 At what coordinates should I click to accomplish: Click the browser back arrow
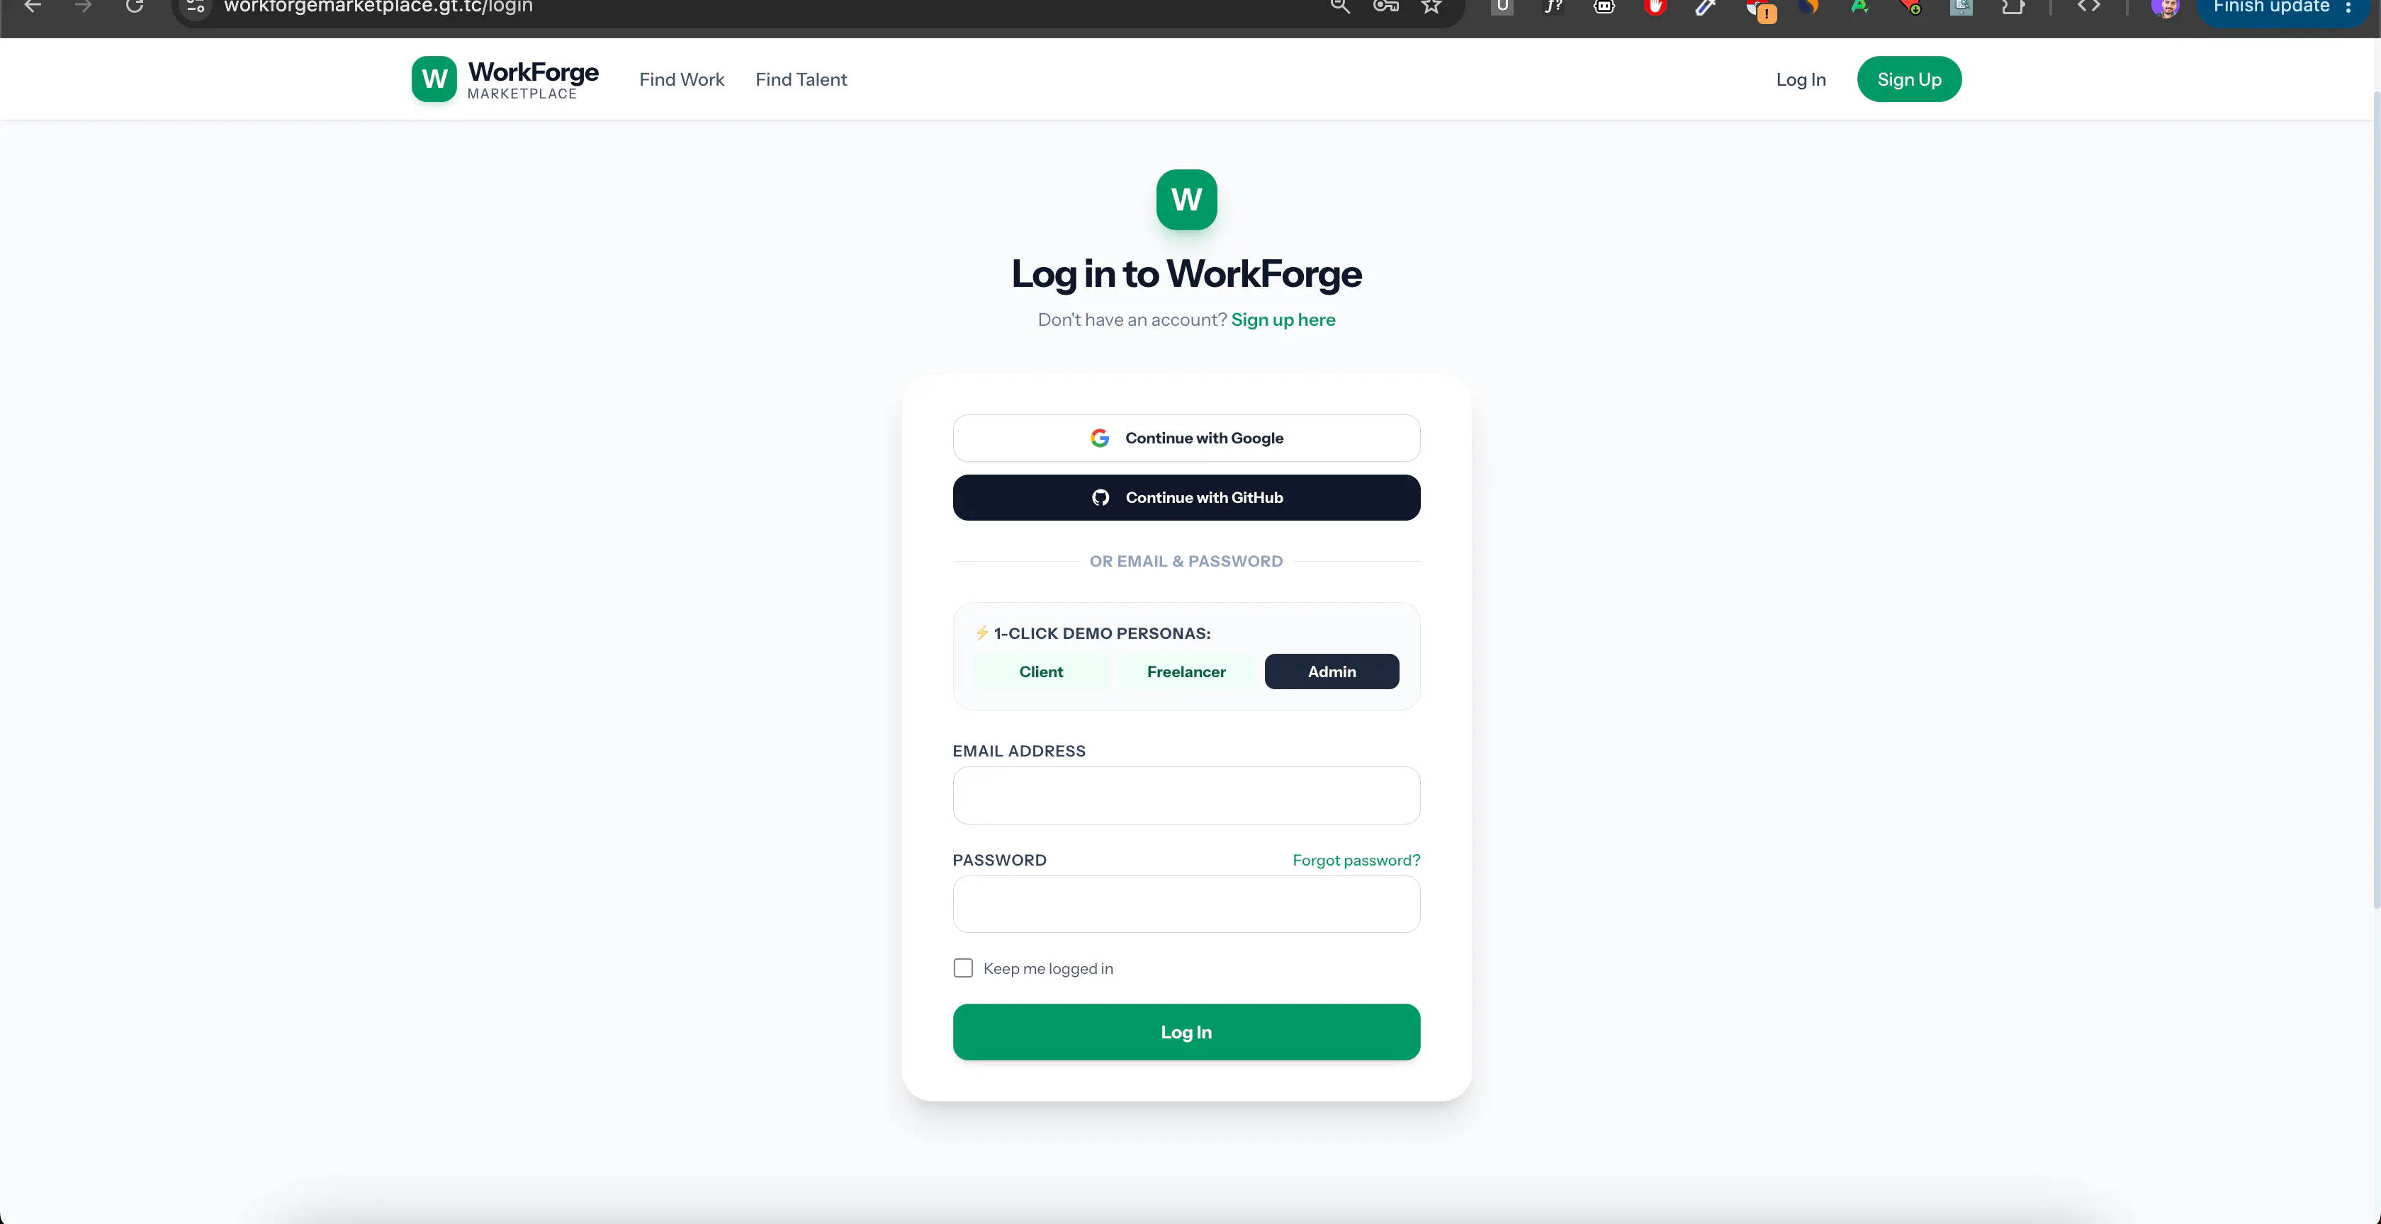point(33,6)
